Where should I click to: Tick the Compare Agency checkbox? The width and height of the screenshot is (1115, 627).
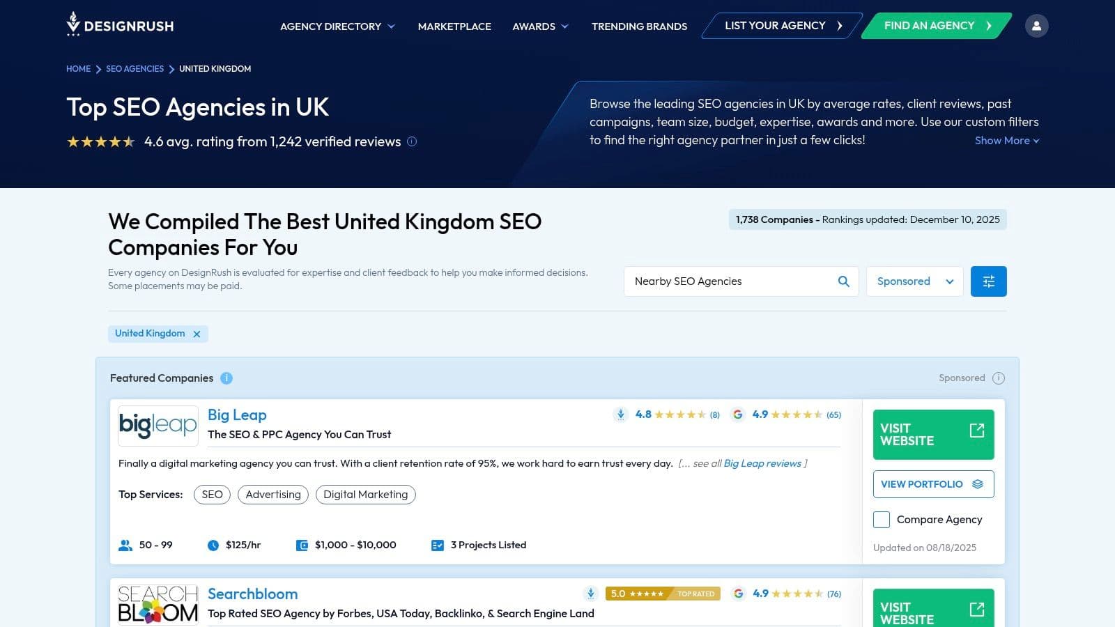coord(882,520)
